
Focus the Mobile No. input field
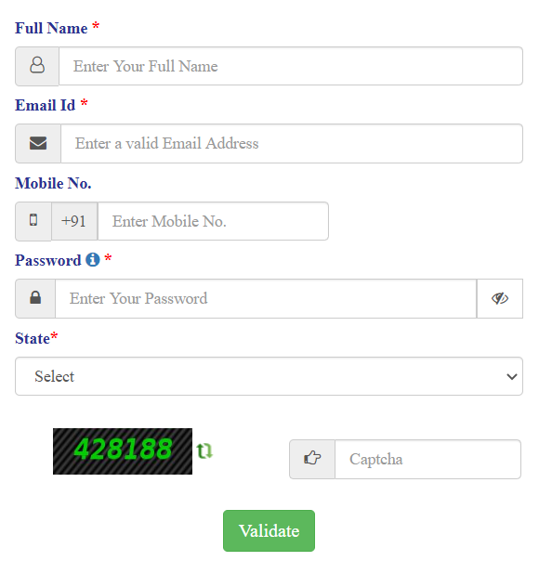click(x=213, y=221)
